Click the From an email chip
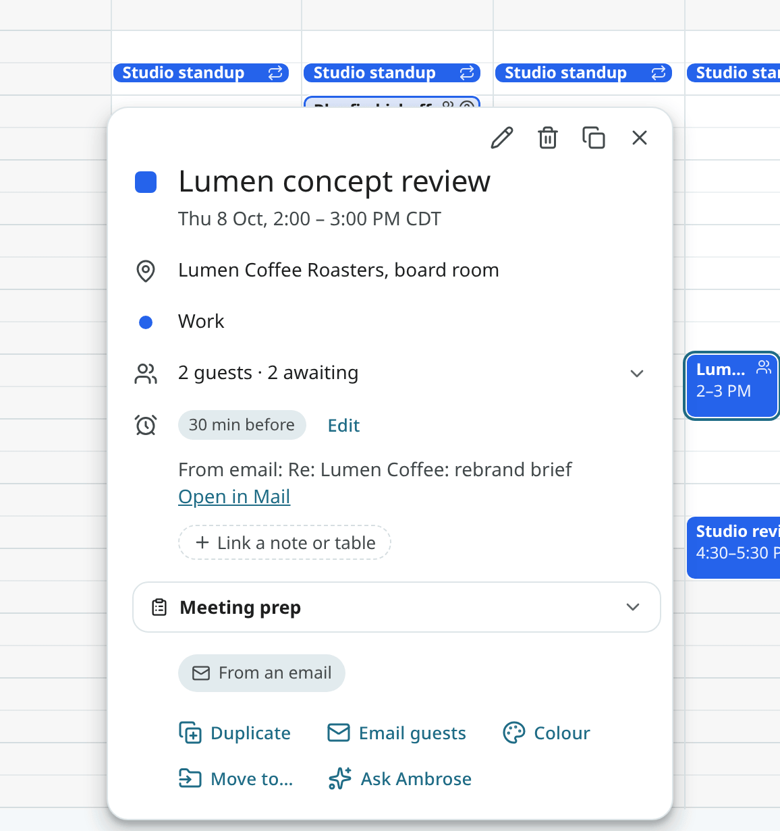The image size is (780, 831). tap(262, 672)
